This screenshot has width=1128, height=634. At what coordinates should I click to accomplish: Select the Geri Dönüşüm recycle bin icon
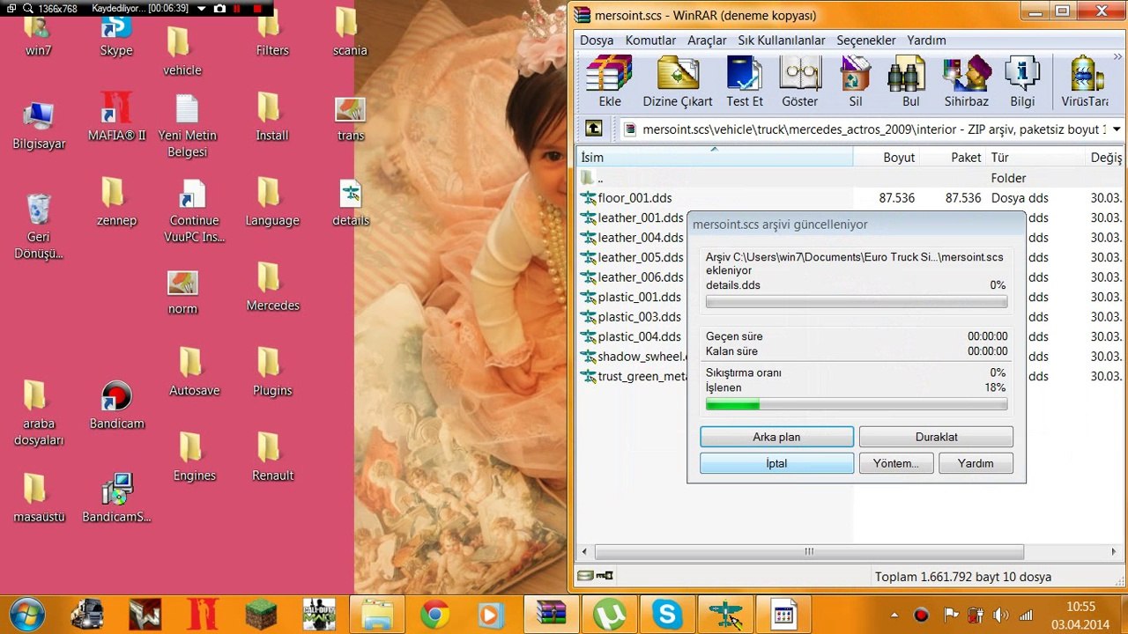[39, 226]
